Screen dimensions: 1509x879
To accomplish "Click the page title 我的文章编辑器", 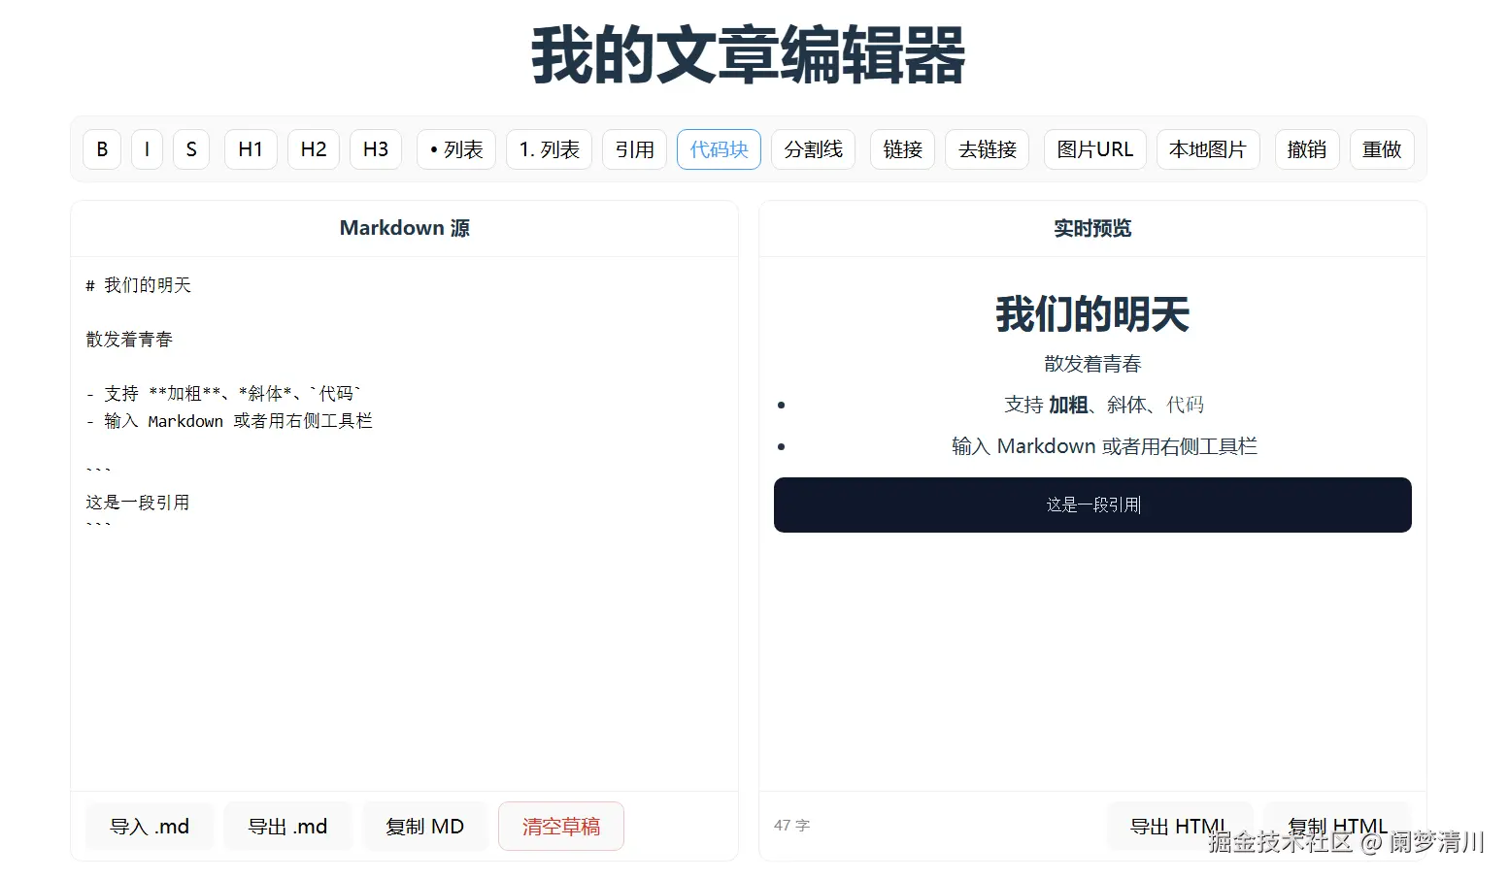I will click(x=749, y=55).
